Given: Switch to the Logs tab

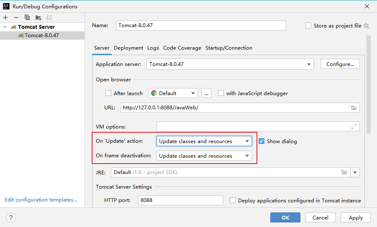Looking at the screenshot, I should [x=153, y=48].
